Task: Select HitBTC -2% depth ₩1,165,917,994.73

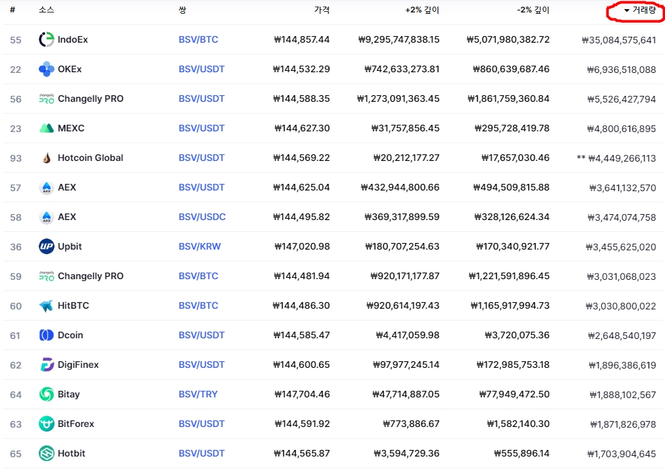Action: coord(510,305)
